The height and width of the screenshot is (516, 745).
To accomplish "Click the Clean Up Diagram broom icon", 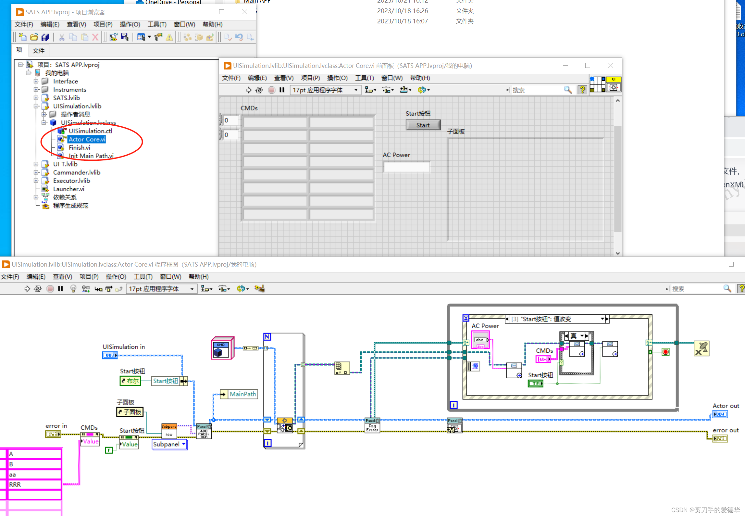I will pos(259,288).
